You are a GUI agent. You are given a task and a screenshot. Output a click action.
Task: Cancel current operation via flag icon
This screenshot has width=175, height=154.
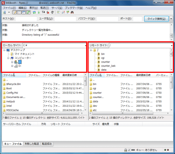click(x=43, y=12)
